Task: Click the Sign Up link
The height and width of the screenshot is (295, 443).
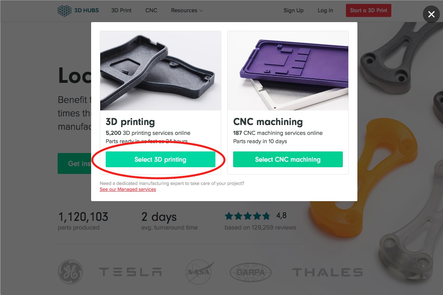Action: point(293,11)
